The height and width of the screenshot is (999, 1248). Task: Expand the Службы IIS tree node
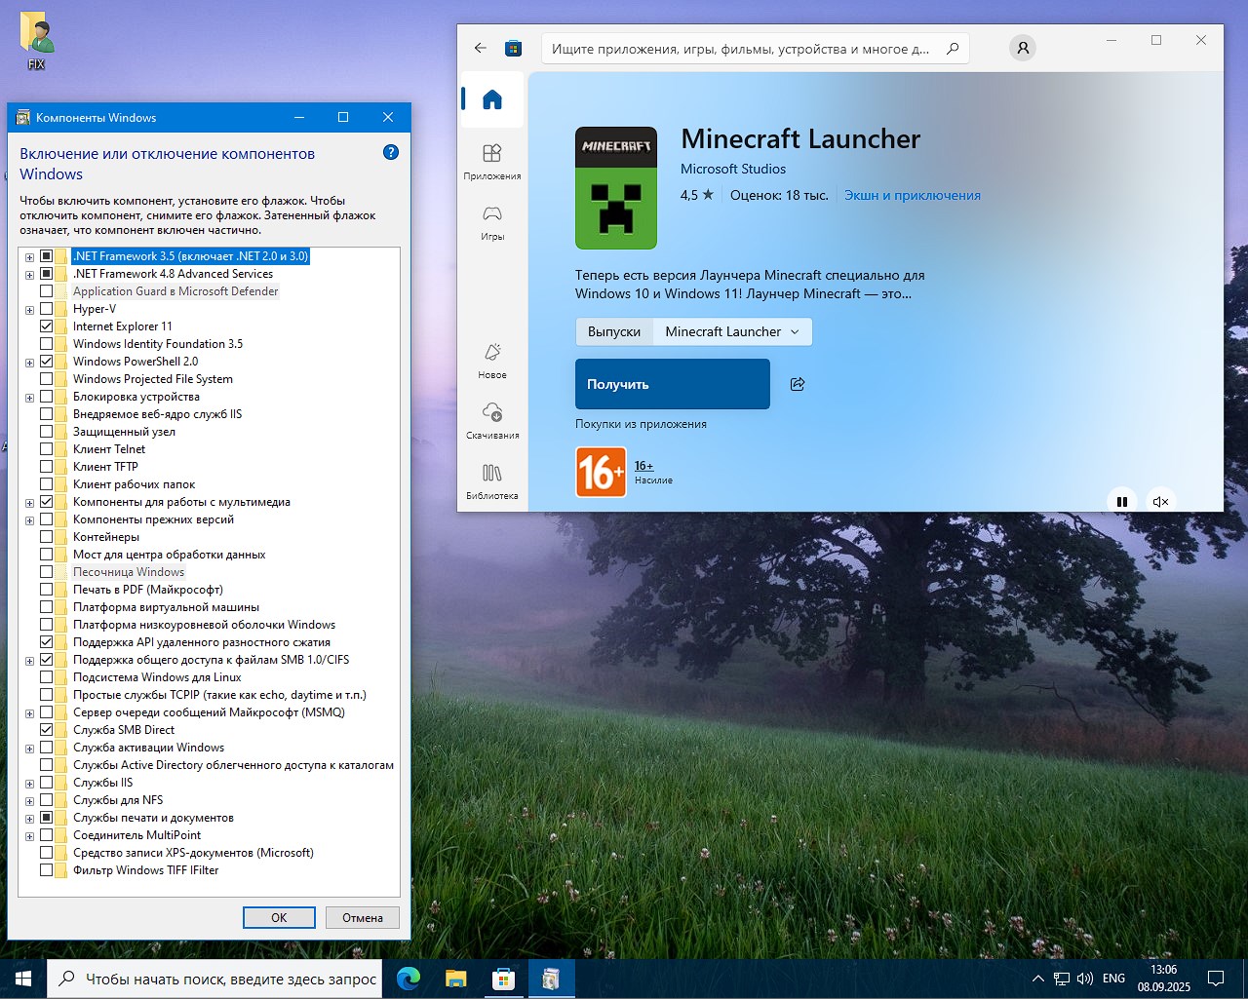point(29,784)
